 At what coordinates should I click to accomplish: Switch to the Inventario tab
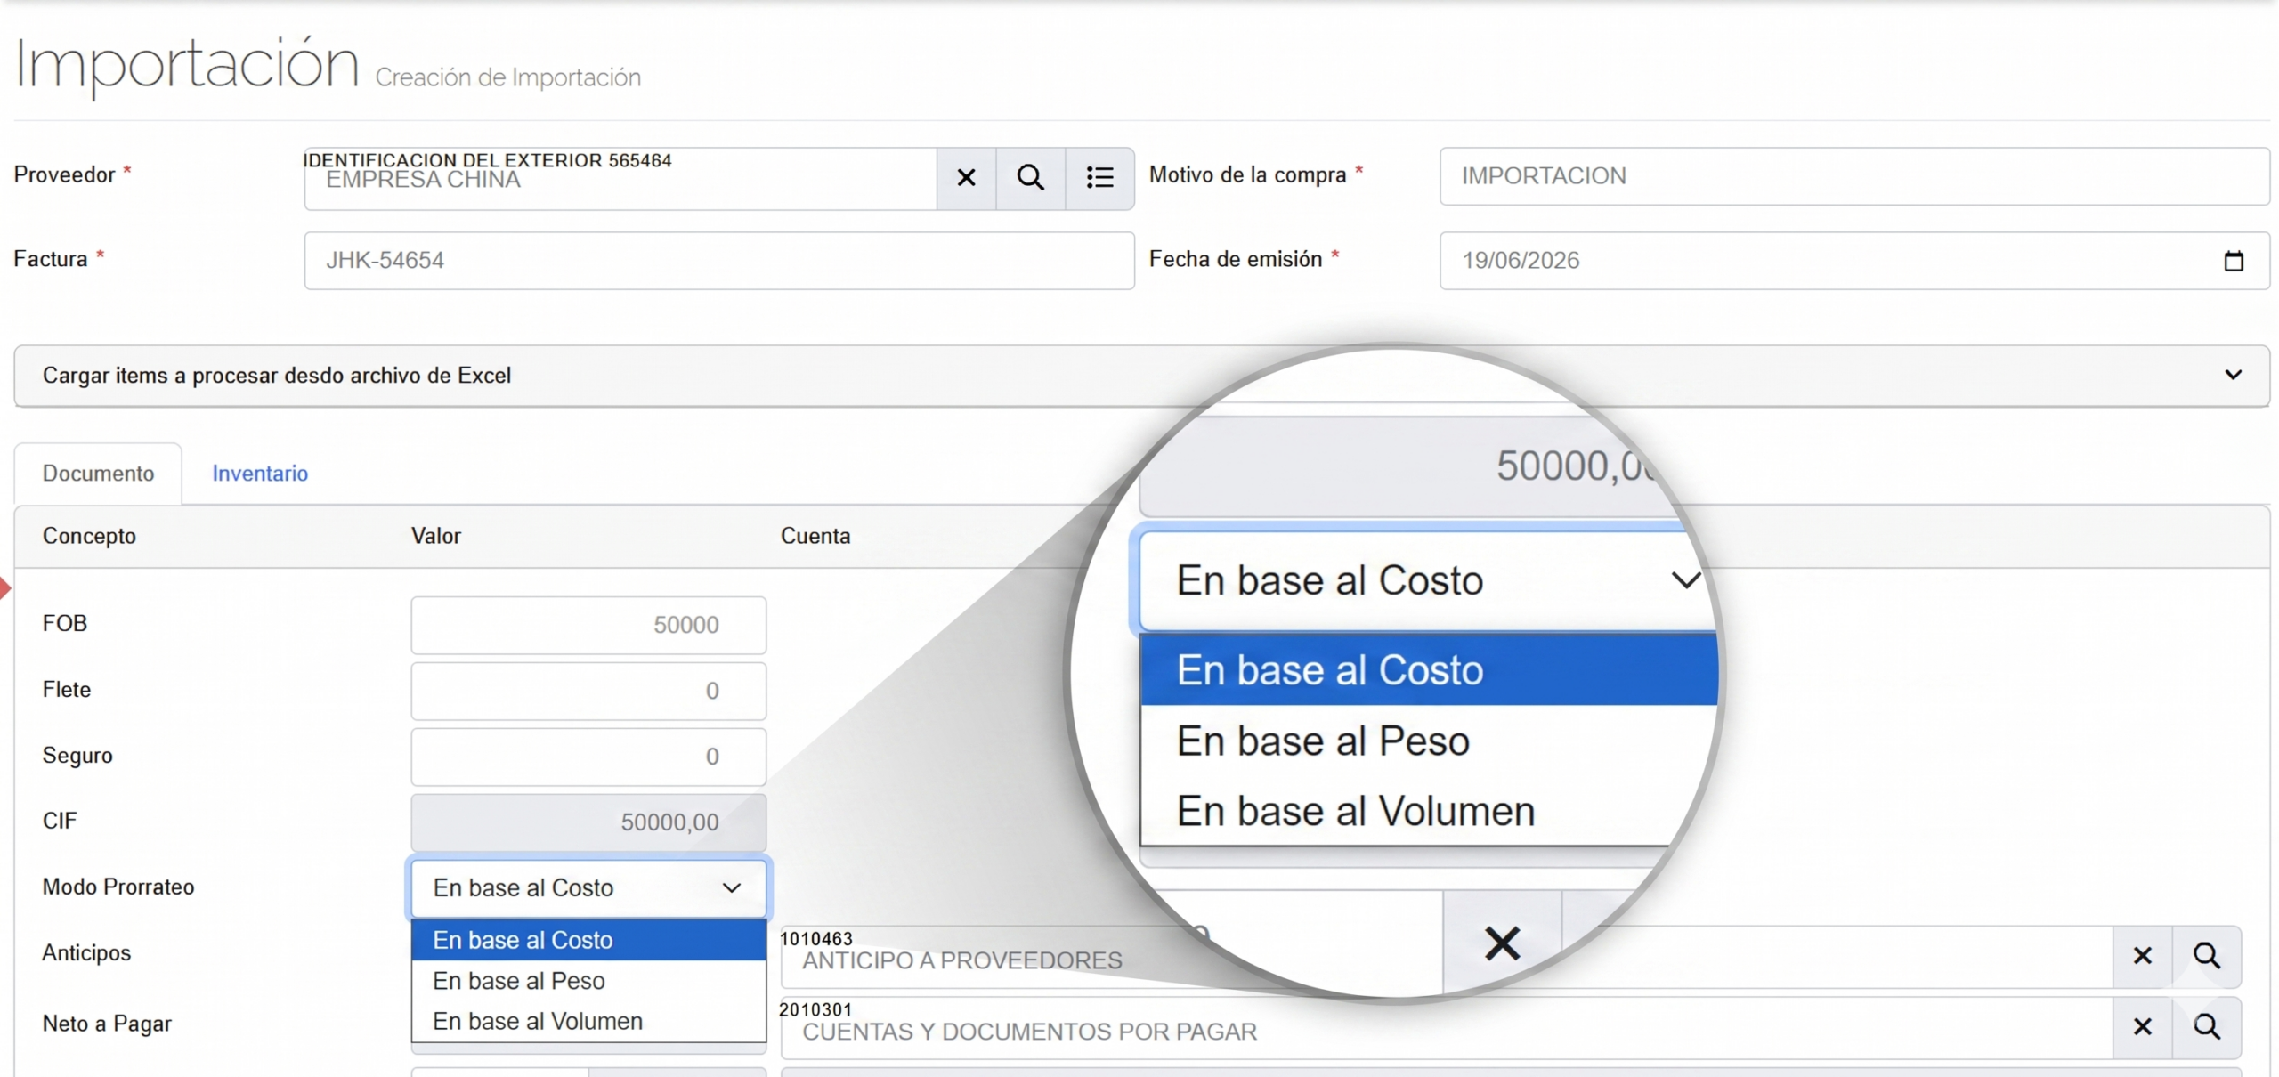pos(260,474)
